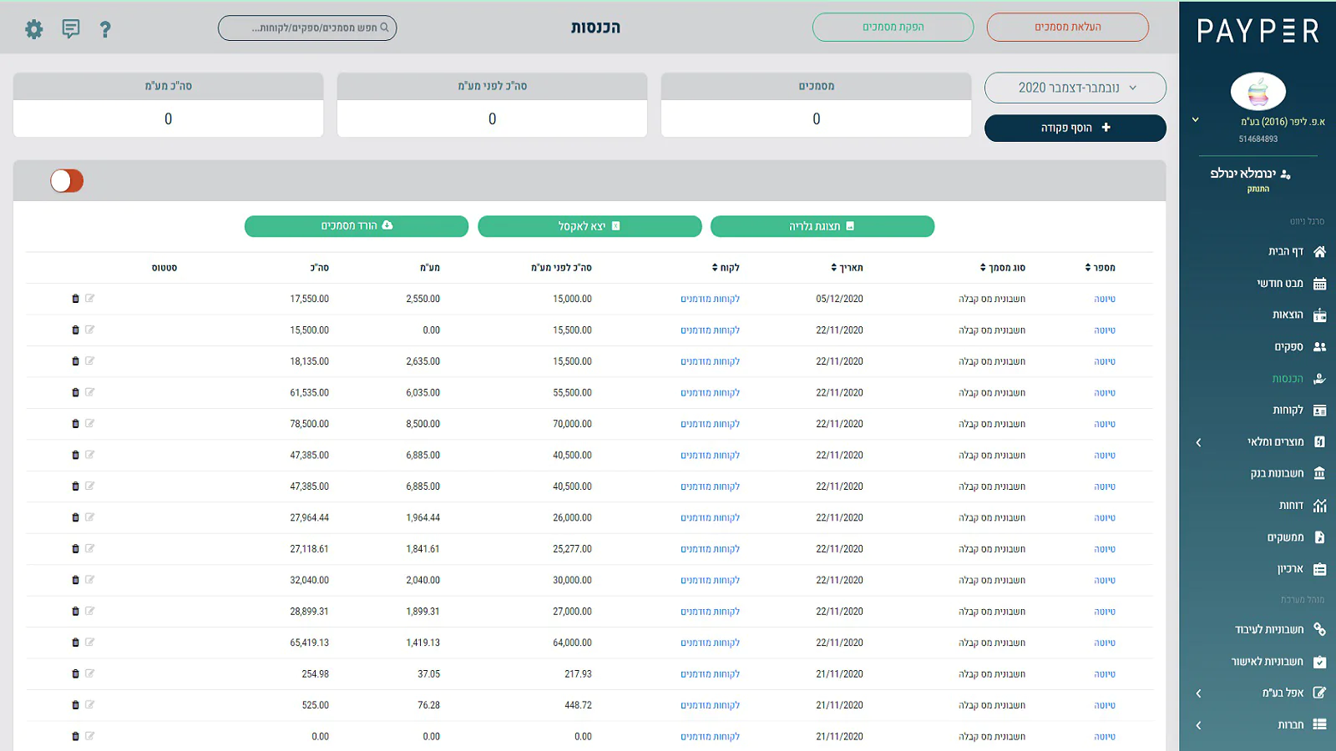1336x751 pixels.
Task: Select הוצאות expenses in the sidebar
Action: pyautogui.click(x=1297, y=315)
